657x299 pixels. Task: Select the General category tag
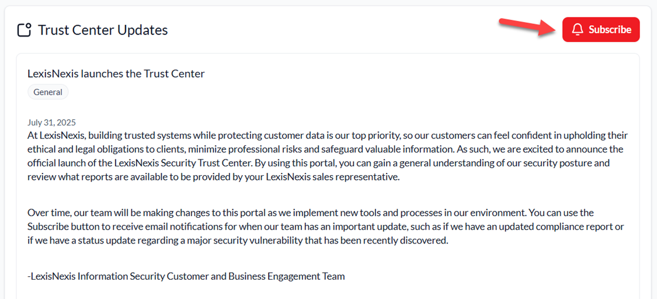click(x=48, y=92)
